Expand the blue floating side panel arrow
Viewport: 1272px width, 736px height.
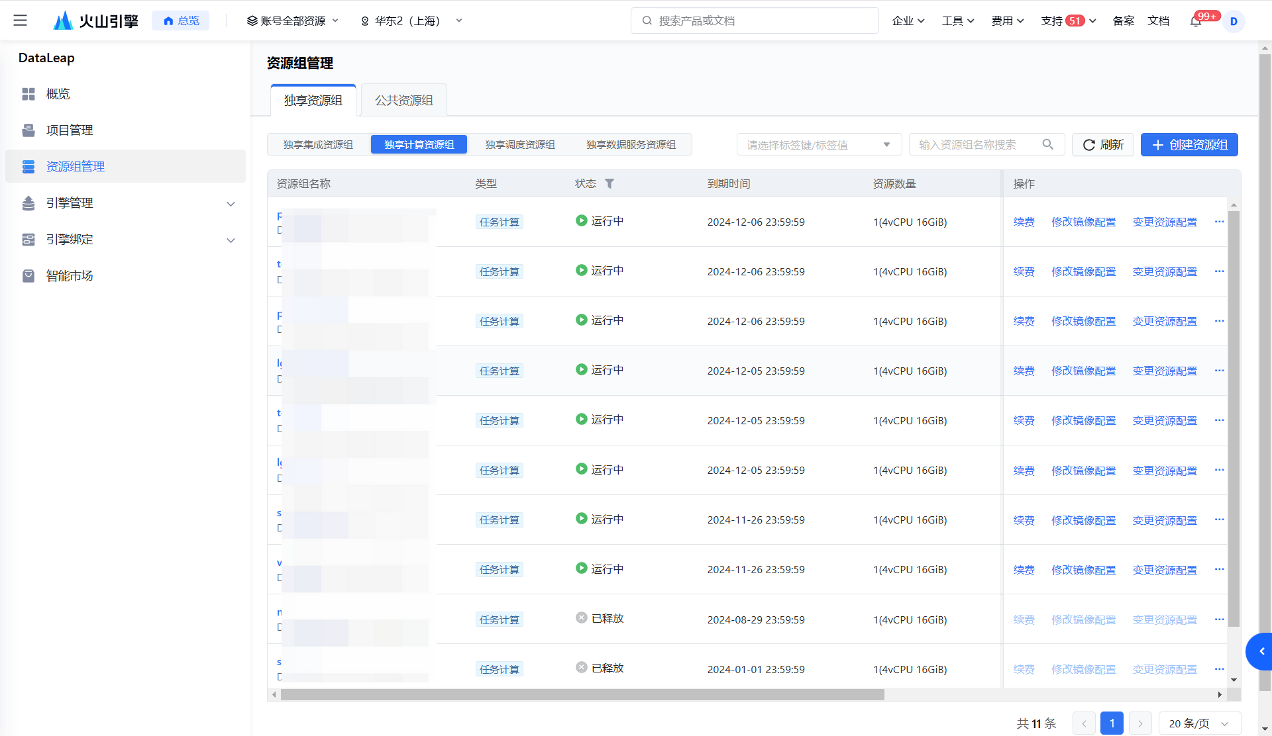point(1260,651)
